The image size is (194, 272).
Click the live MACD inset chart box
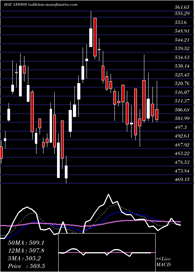point(107,253)
